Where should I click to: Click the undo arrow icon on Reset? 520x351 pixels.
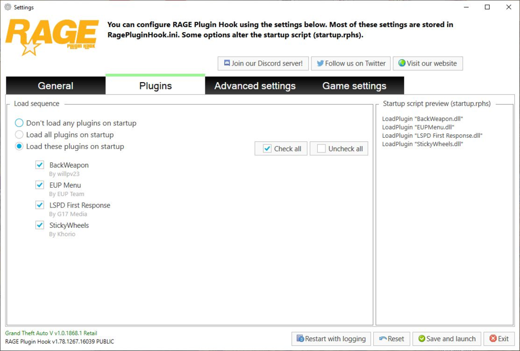coord(383,339)
